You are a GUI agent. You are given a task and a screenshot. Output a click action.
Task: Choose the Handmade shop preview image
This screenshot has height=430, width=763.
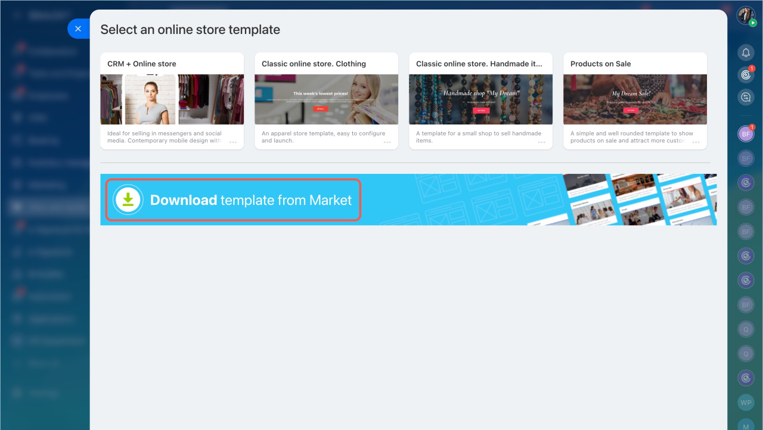480,99
